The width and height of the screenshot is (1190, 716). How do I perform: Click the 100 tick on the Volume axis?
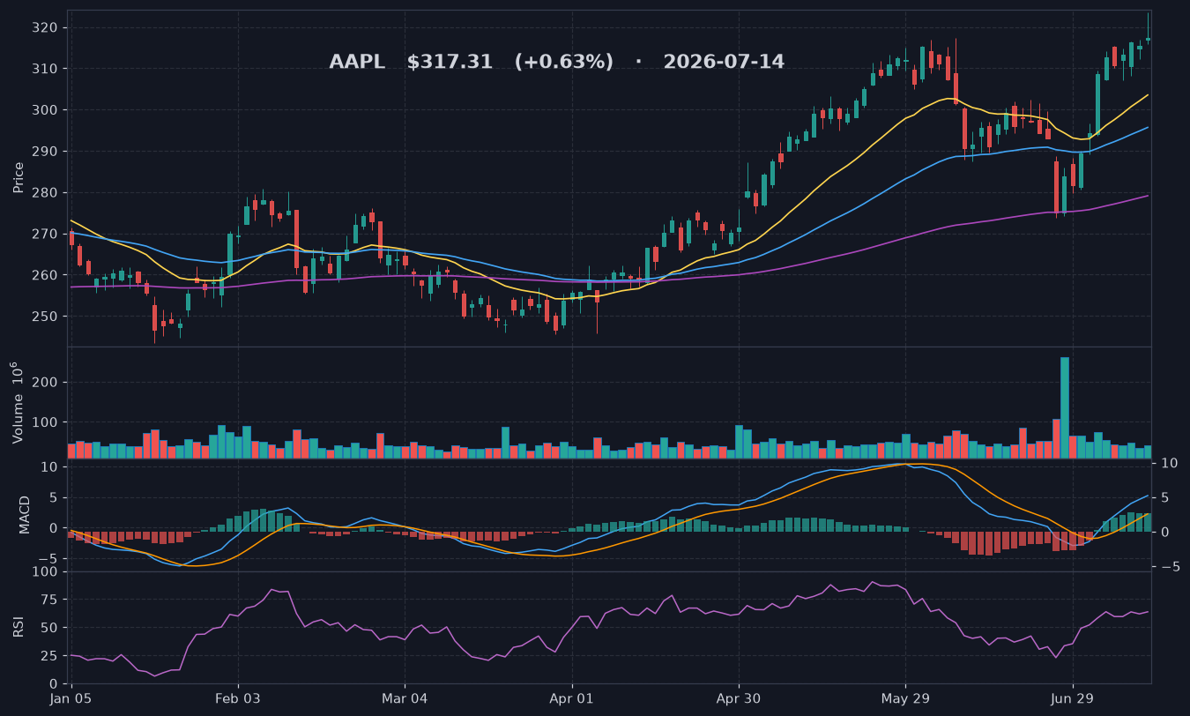[46, 422]
